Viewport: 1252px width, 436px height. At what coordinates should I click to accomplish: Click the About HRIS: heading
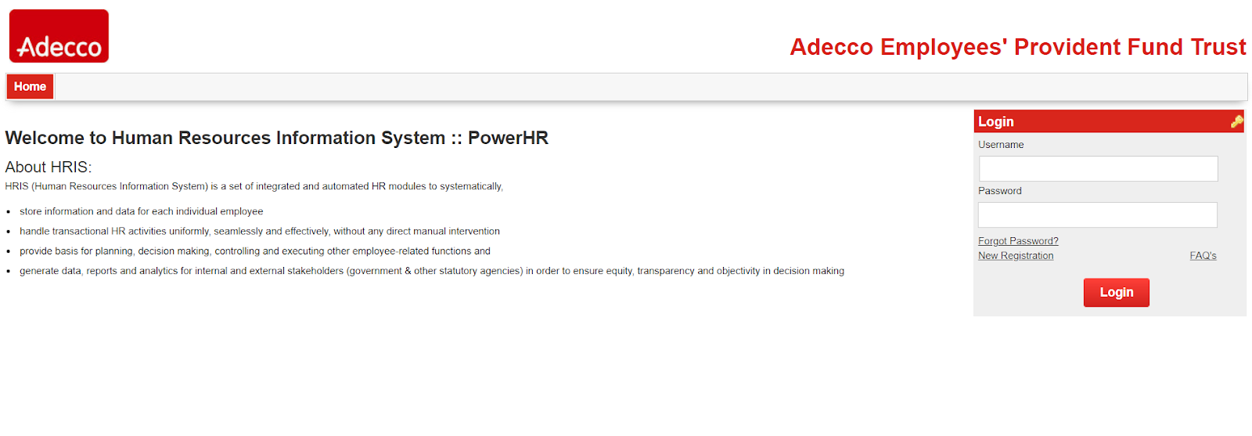(49, 167)
